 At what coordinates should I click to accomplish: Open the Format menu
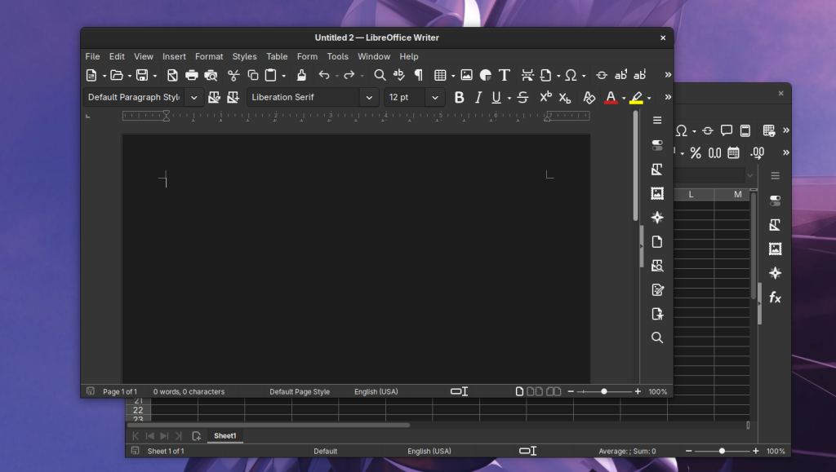click(x=209, y=56)
